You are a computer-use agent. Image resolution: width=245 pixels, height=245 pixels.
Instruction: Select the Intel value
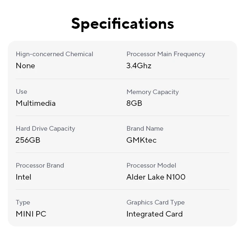pos(24,177)
